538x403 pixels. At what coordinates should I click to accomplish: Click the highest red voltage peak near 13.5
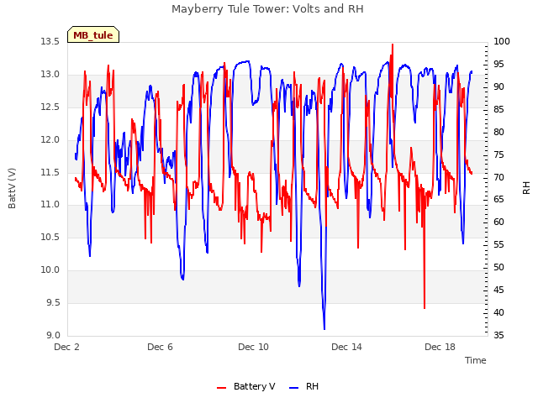coord(393,44)
